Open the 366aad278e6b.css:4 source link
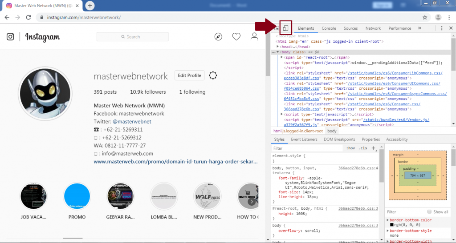This screenshot has height=243, width=456. pos(358,168)
